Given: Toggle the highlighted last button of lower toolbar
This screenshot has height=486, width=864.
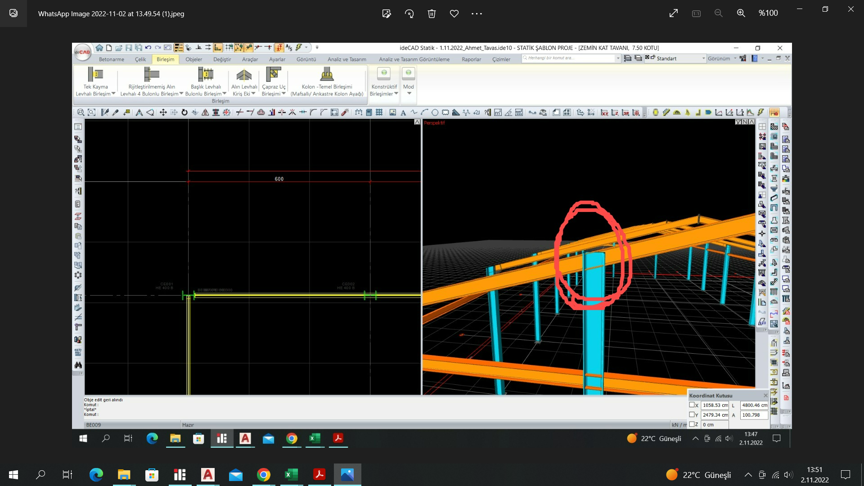Looking at the screenshot, I should click(774, 112).
